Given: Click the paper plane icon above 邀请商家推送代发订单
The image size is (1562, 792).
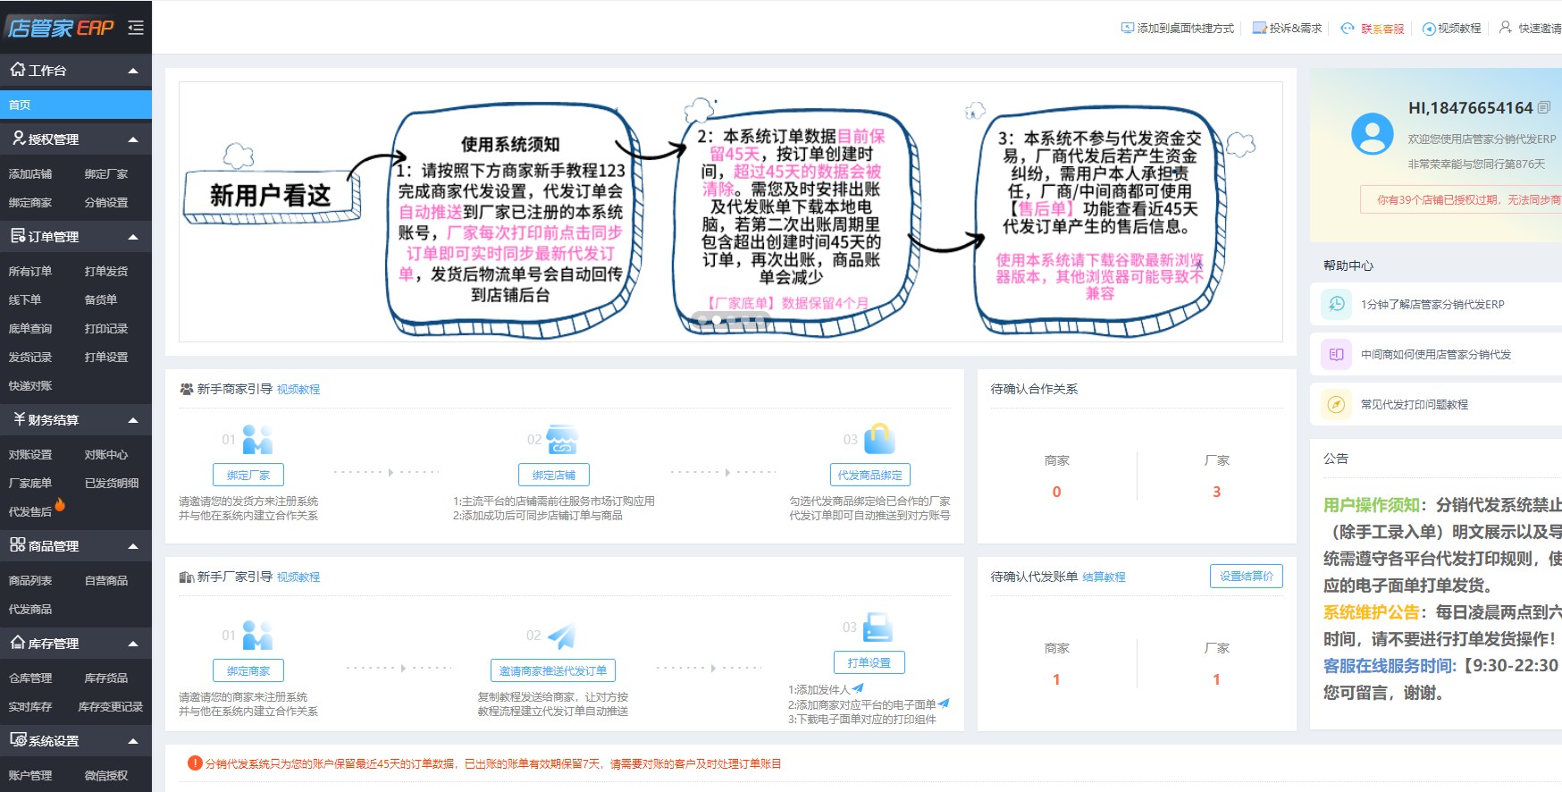Looking at the screenshot, I should [x=561, y=636].
